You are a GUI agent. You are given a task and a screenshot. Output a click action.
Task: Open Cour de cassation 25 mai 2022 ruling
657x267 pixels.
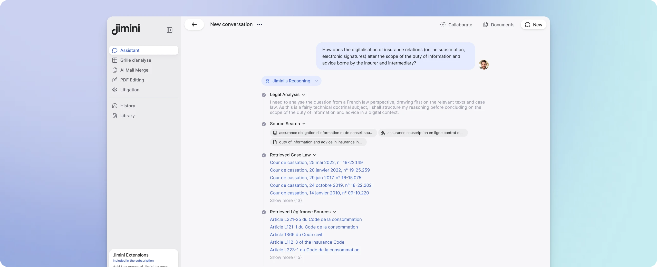coord(316,163)
